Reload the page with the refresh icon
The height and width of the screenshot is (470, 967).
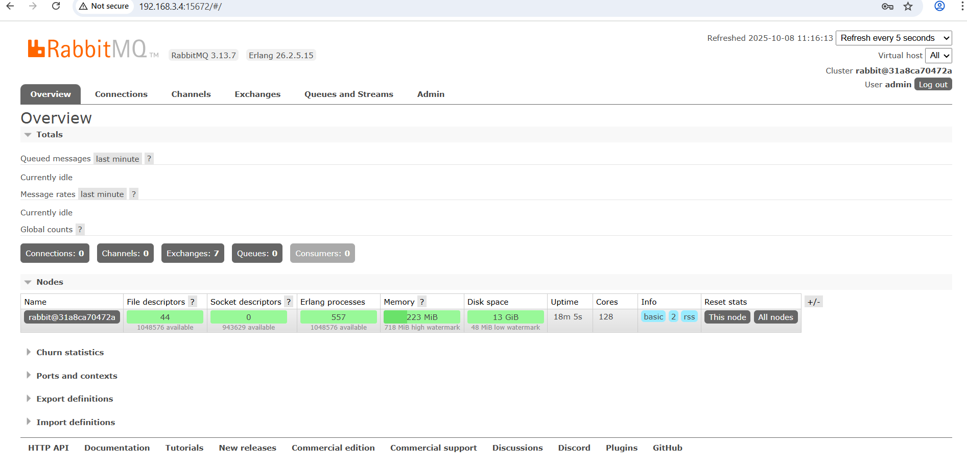(56, 6)
